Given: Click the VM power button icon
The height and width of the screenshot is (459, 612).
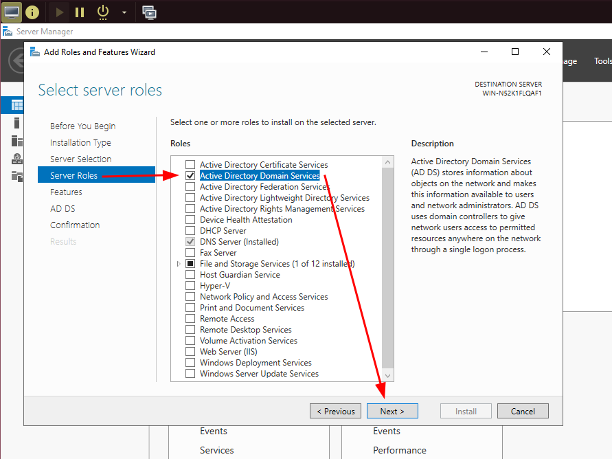Looking at the screenshot, I should click(x=102, y=12).
